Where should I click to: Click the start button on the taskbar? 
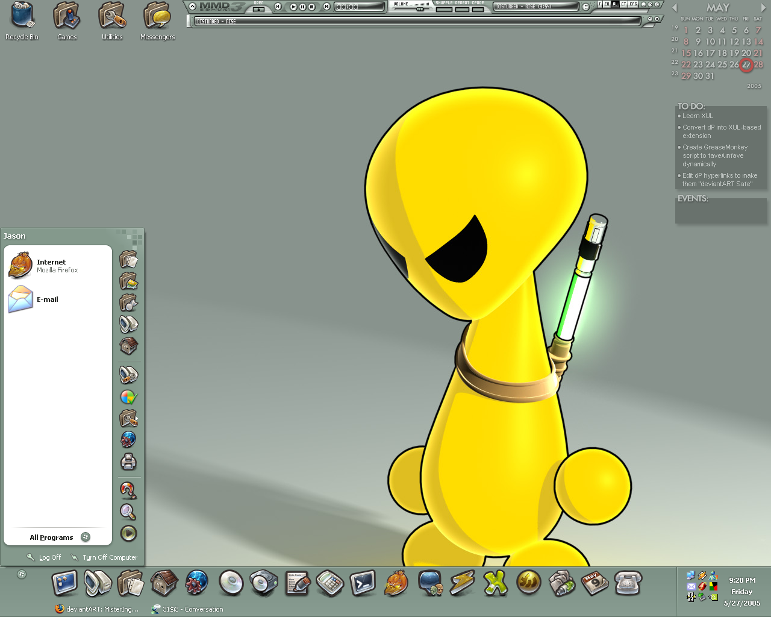[x=22, y=574]
